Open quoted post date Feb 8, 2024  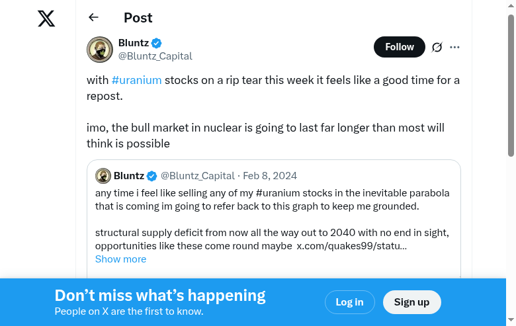point(270,176)
